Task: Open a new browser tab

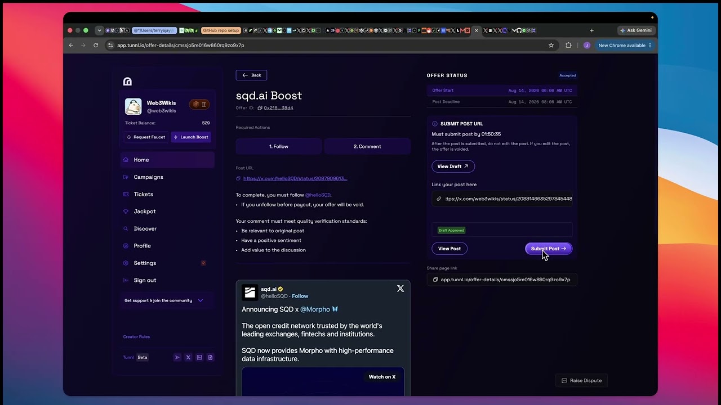Action: pyautogui.click(x=591, y=30)
